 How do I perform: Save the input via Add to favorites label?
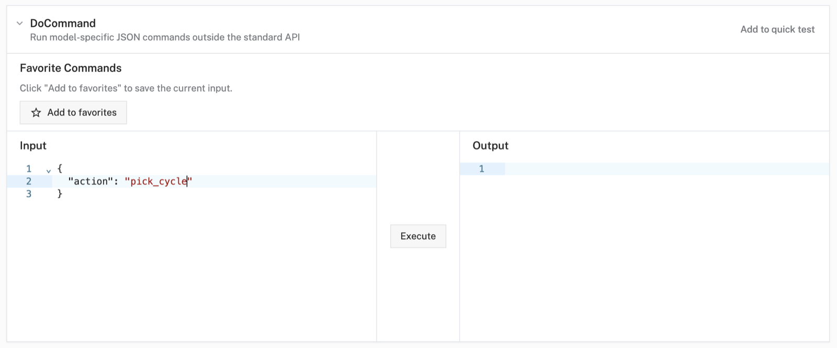point(82,113)
